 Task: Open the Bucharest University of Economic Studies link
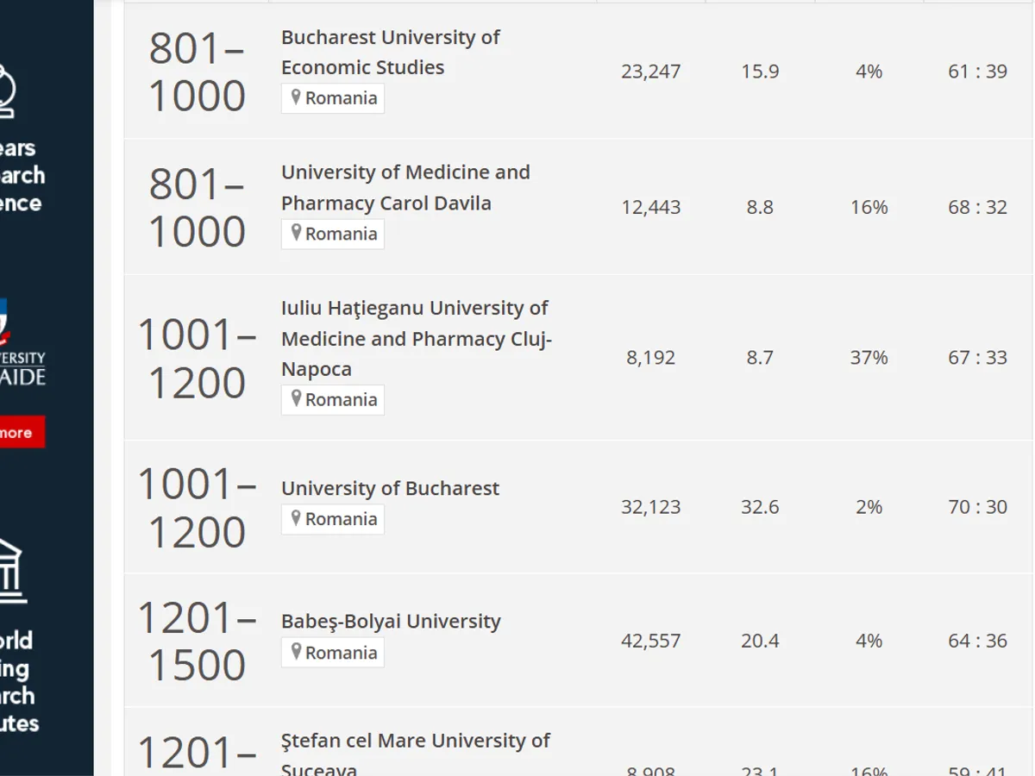pos(390,53)
